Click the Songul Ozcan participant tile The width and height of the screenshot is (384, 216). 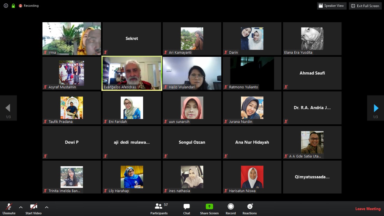click(x=192, y=142)
